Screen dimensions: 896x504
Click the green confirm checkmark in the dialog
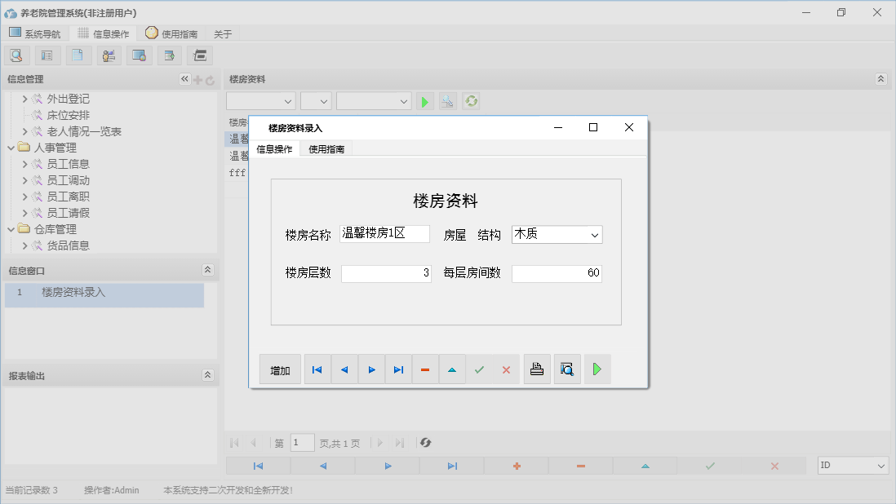[479, 369]
